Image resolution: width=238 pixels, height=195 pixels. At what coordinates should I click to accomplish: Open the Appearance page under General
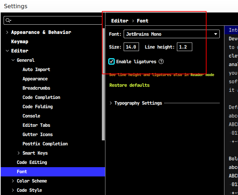35,79
